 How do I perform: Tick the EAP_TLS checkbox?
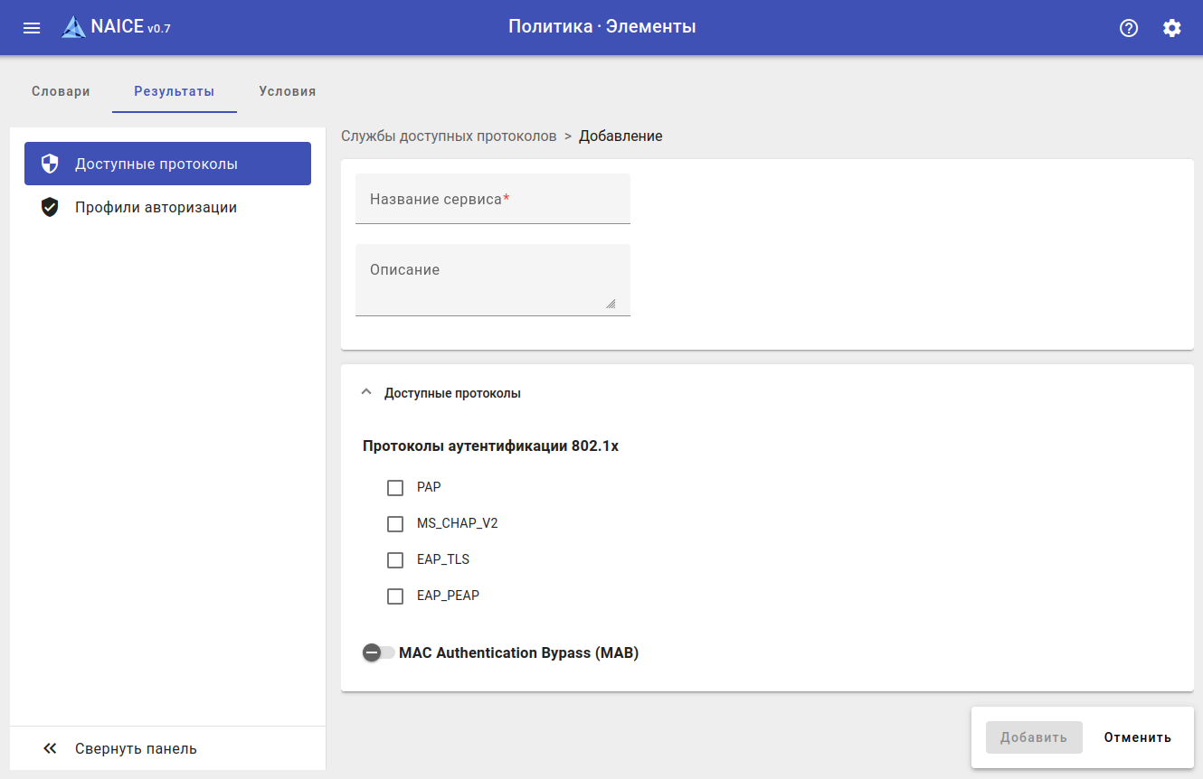coord(395,560)
